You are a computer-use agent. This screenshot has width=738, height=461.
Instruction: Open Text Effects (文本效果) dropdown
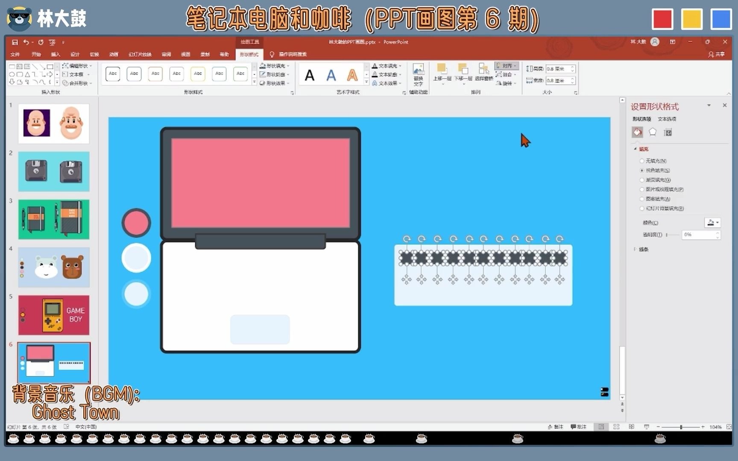pyautogui.click(x=387, y=83)
